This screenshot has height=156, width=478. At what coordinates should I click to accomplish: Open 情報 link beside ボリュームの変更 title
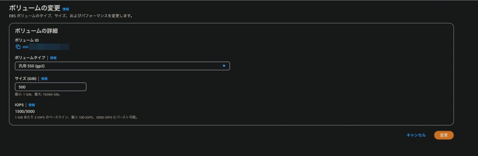click(66, 9)
